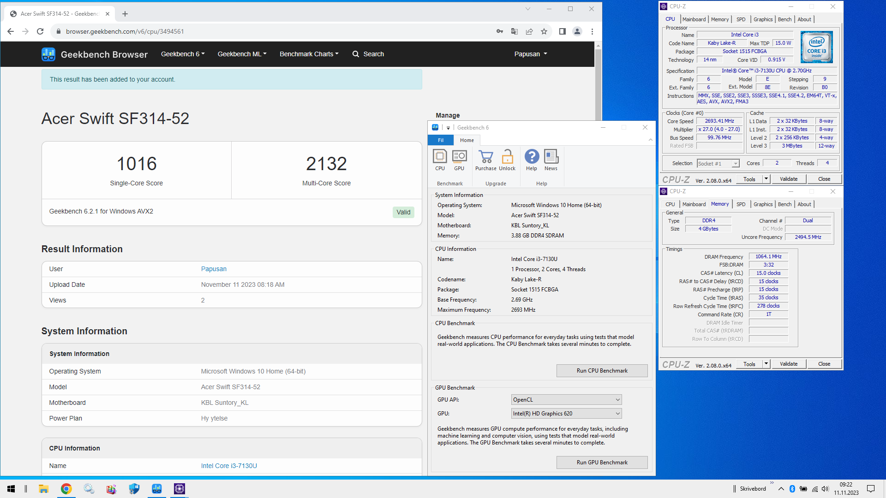886x498 pixels.
Task: Click Validate in upper CPU-Z window
Action: (789, 179)
